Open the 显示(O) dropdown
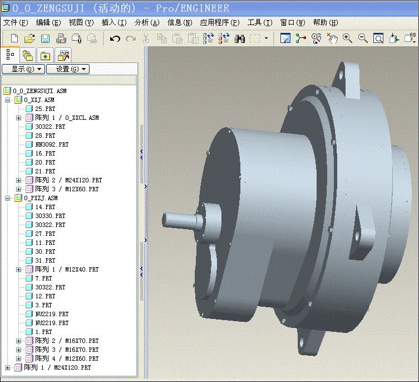Viewport: 419px width, 382px height. (23, 69)
